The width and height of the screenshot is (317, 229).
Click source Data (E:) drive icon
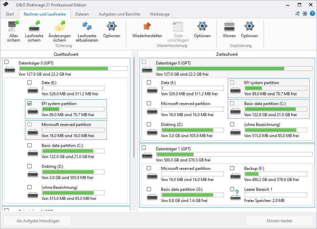coord(33,90)
